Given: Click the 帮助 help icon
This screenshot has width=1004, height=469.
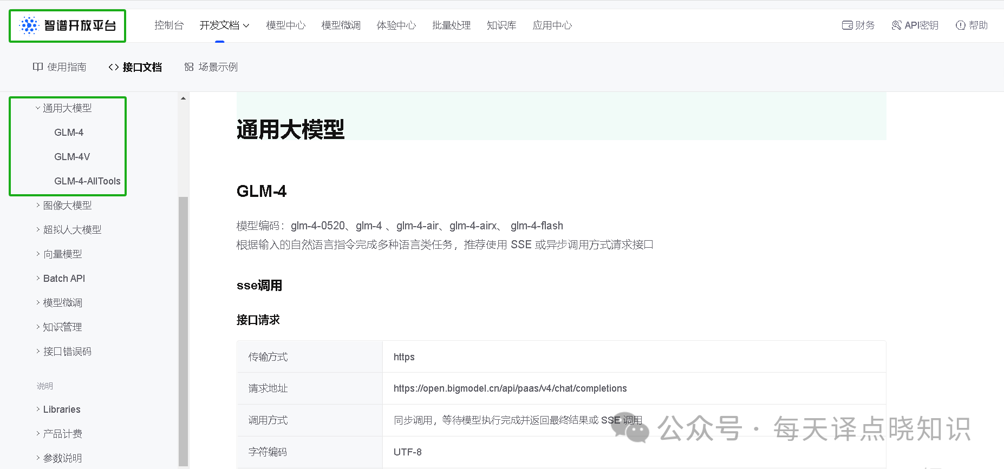Looking at the screenshot, I should click(x=961, y=25).
